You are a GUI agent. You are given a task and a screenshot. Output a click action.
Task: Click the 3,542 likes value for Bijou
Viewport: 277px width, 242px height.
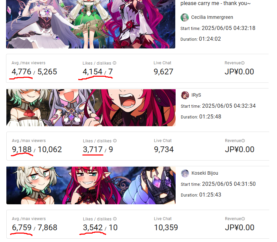[93, 228]
